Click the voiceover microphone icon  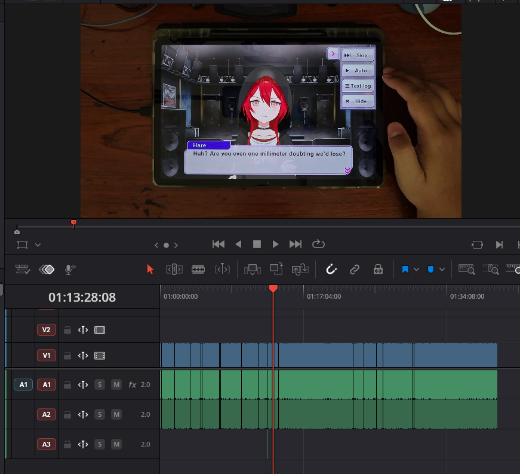point(70,269)
